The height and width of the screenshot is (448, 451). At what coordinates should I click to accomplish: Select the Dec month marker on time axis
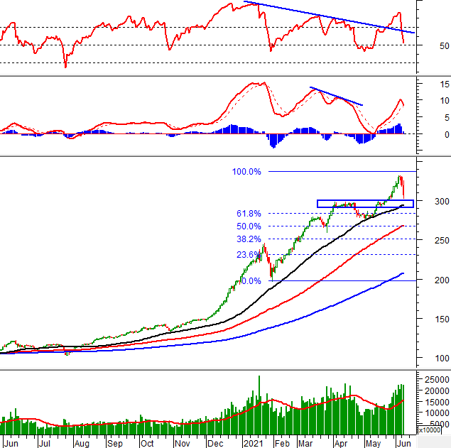213,443
